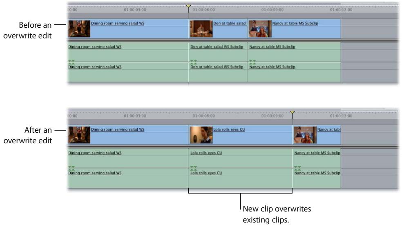Click stereo pair indicator on before-edit Nancy audio

[252, 62]
